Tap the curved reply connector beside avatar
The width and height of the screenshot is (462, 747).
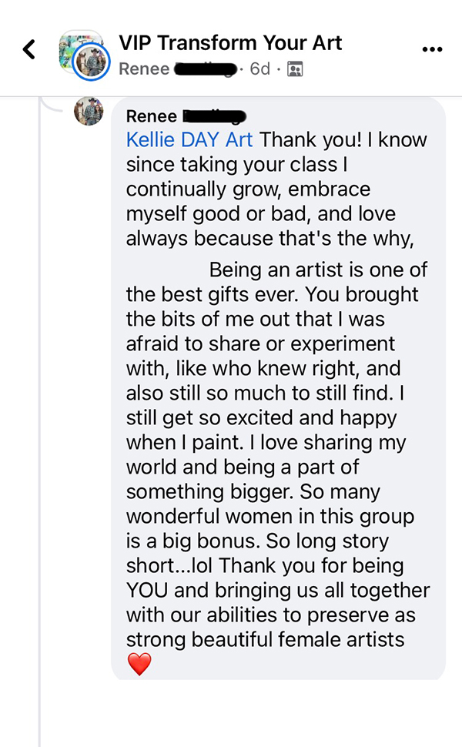[x=52, y=105]
